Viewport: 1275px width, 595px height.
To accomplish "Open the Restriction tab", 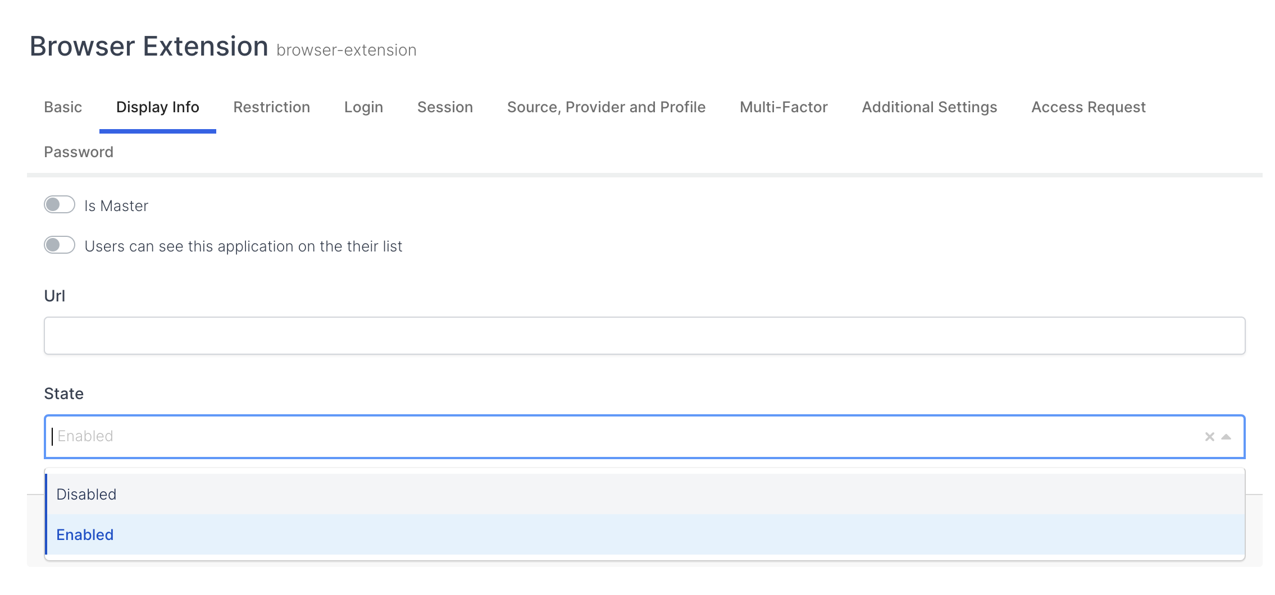I will 272,107.
